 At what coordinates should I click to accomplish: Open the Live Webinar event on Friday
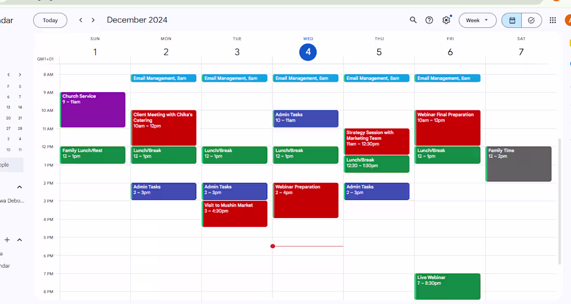(x=447, y=286)
